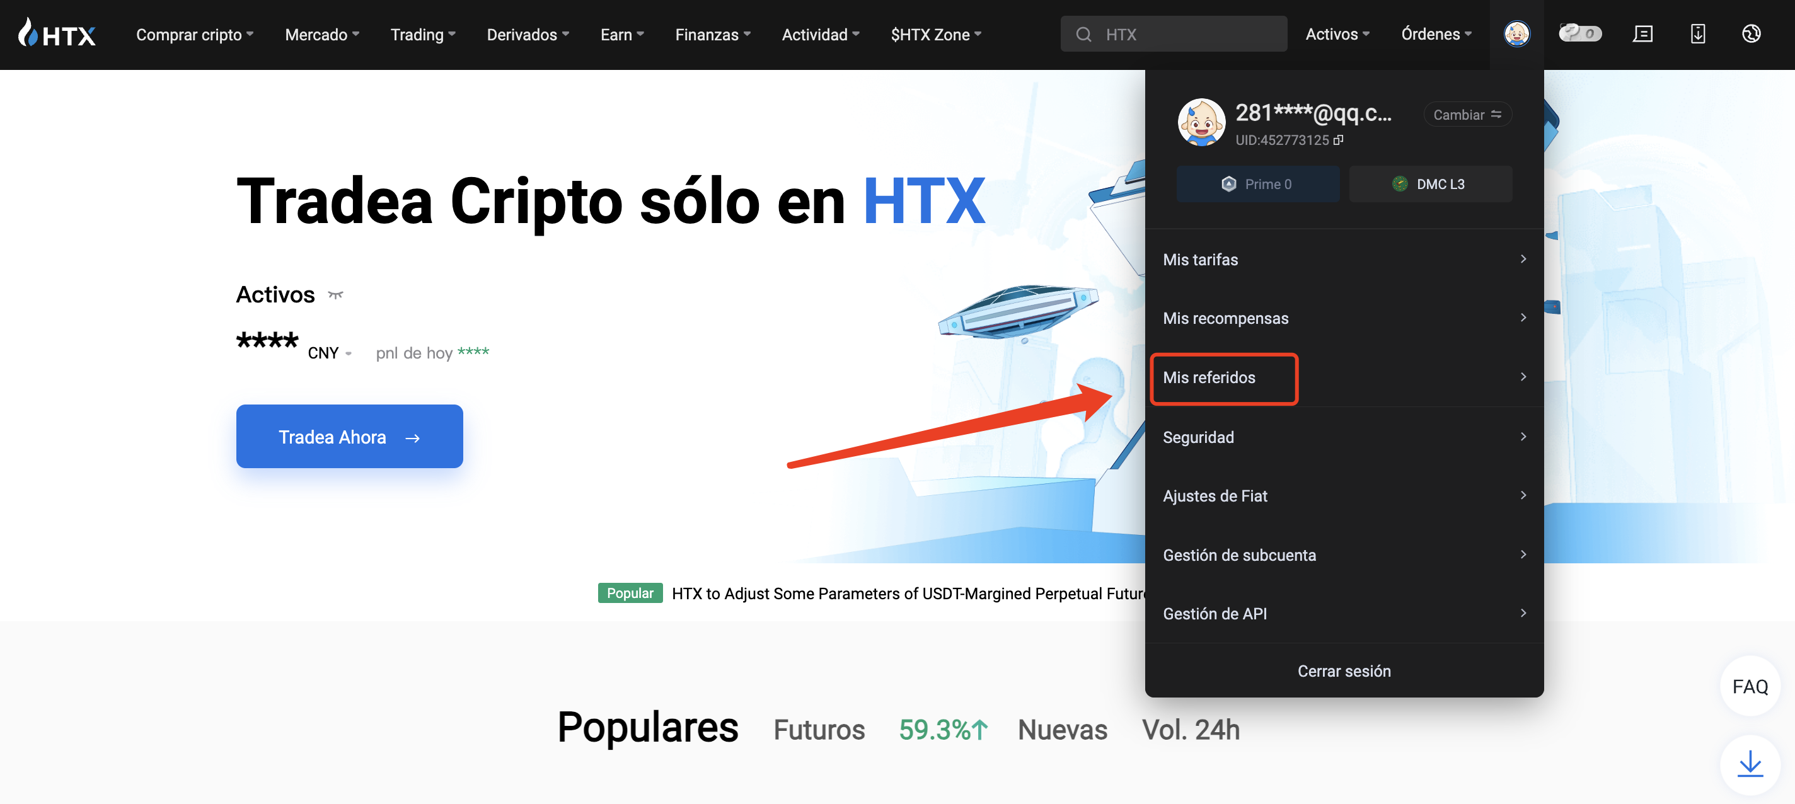Screen dimensions: 1795x804
Task: Open Gestión de subcuenta menu entry
Action: click(1344, 554)
